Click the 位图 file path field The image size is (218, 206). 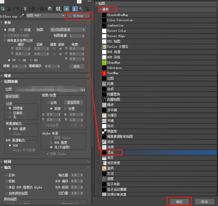pos(50,89)
